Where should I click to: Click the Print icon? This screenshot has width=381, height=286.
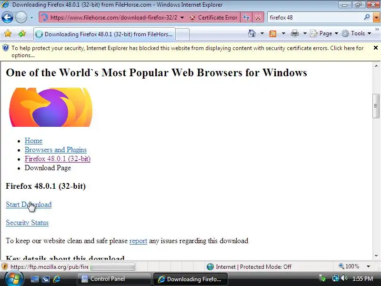[x=294, y=33]
